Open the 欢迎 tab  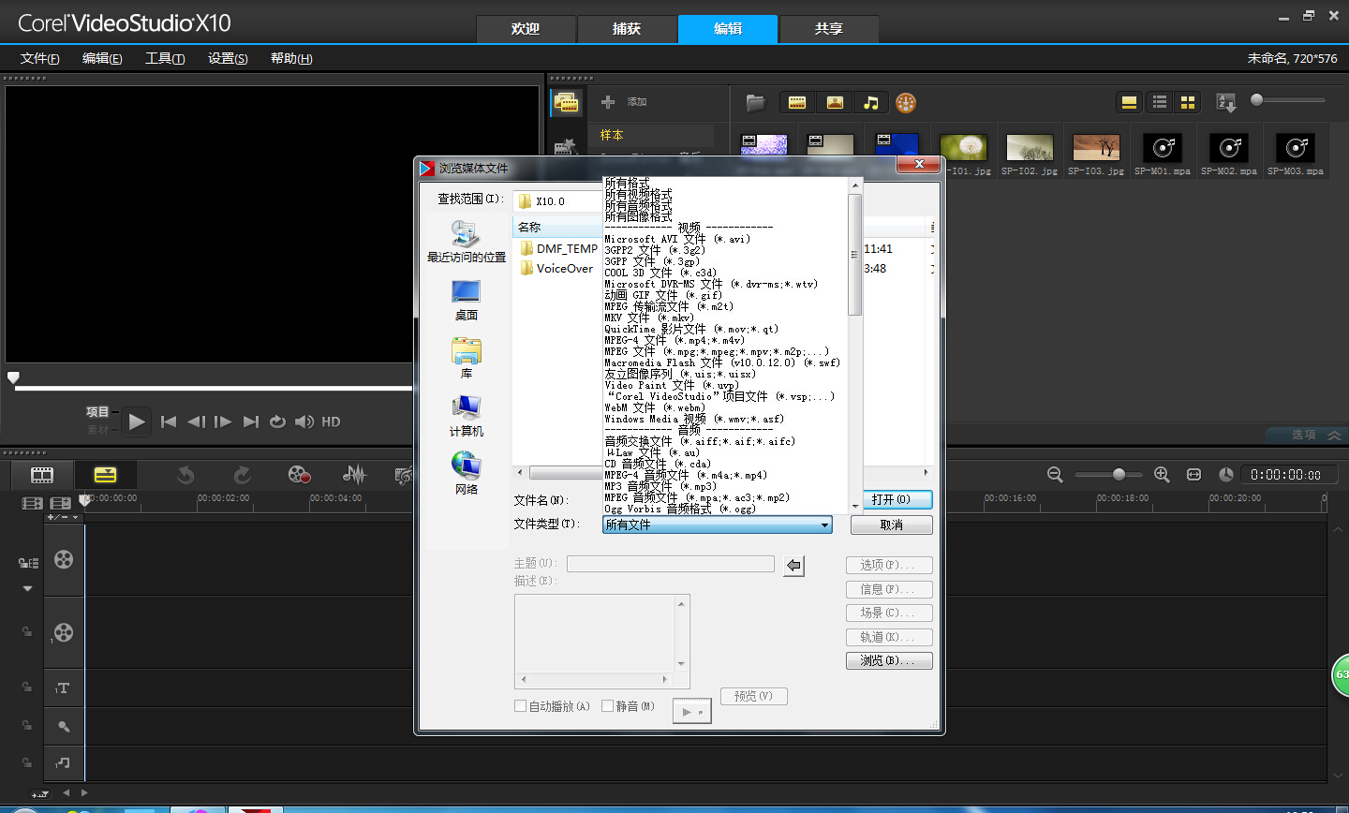coord(526,29)
